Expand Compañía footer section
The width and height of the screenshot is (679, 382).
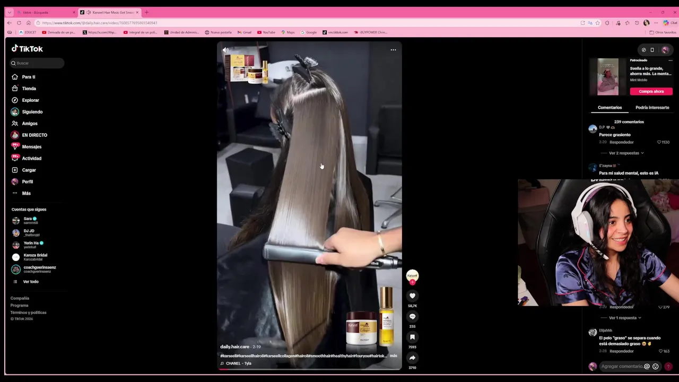point(20,298)
